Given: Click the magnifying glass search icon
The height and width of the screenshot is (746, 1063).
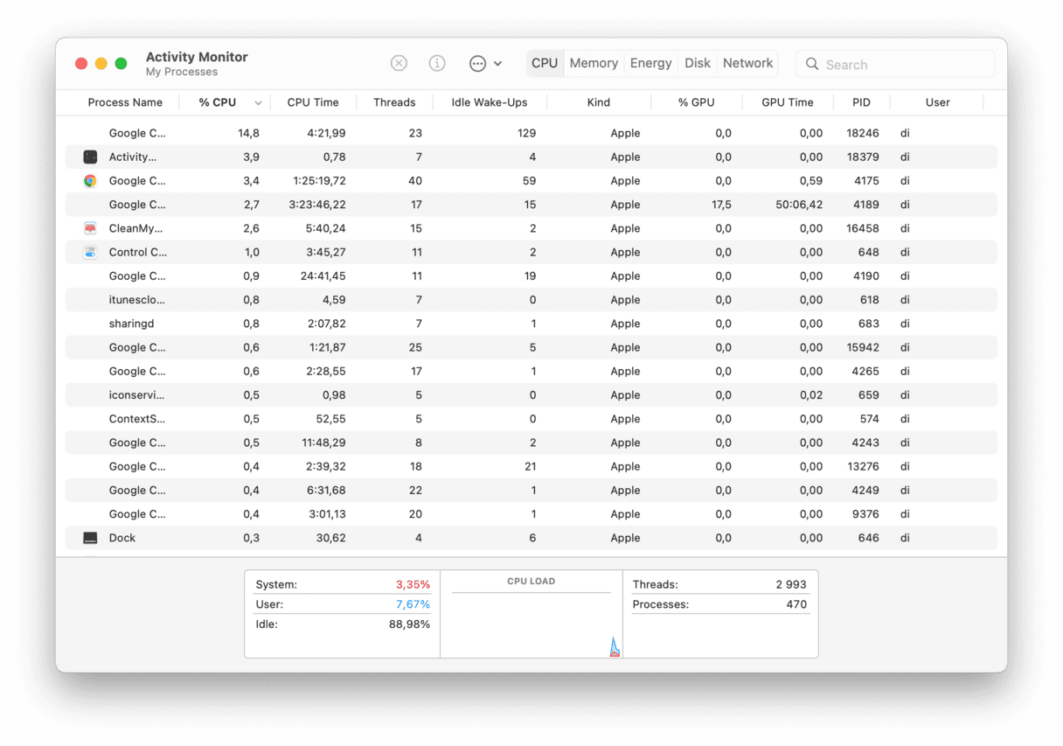Looking at the screenshot, I should 812,64.
